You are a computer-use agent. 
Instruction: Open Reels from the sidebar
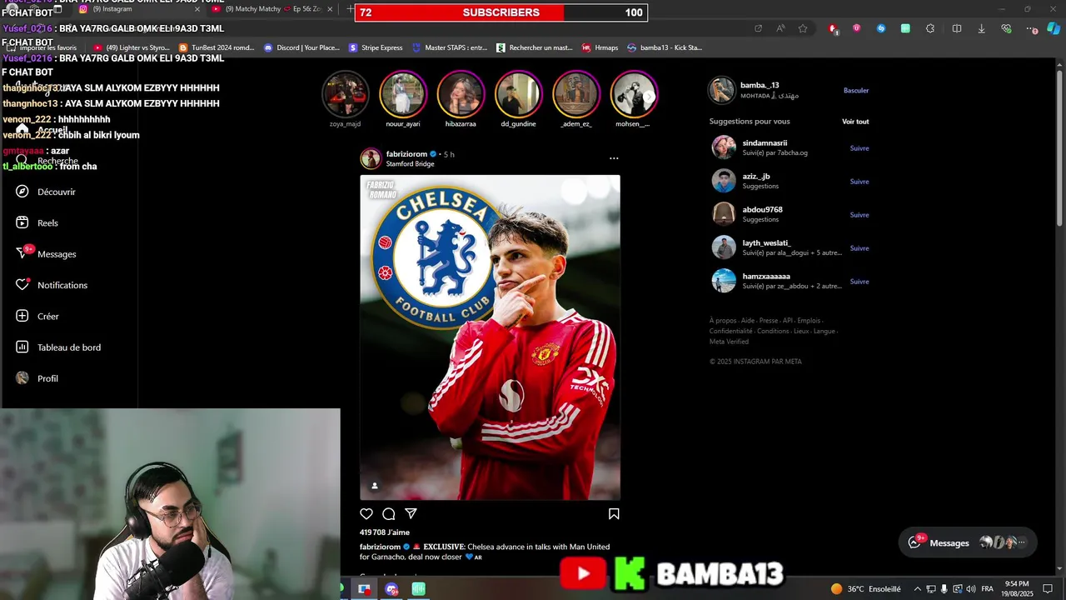(x=37, y=222)
